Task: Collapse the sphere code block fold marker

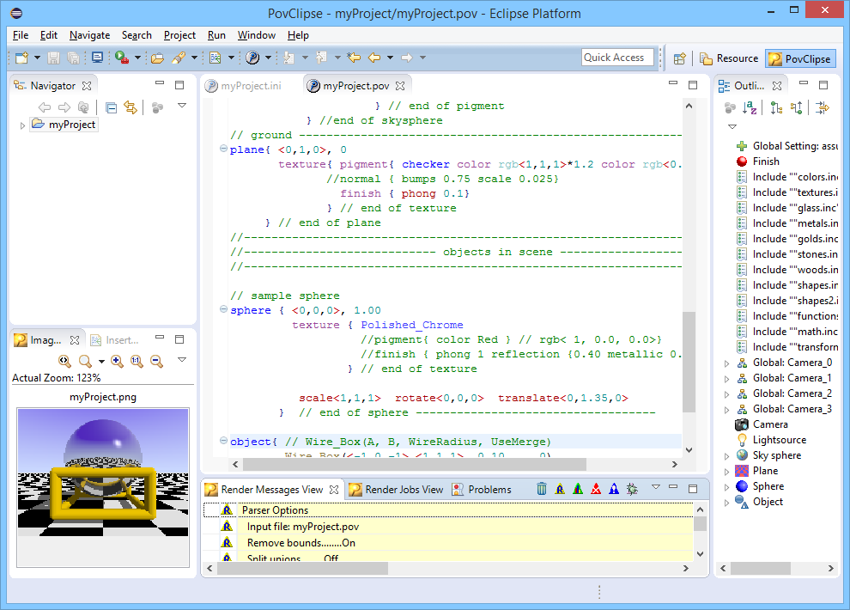Action: [223, 309]
